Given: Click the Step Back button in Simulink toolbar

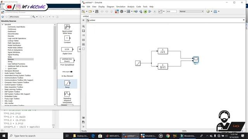Looking at the screenshot, I should pos(141,11).
